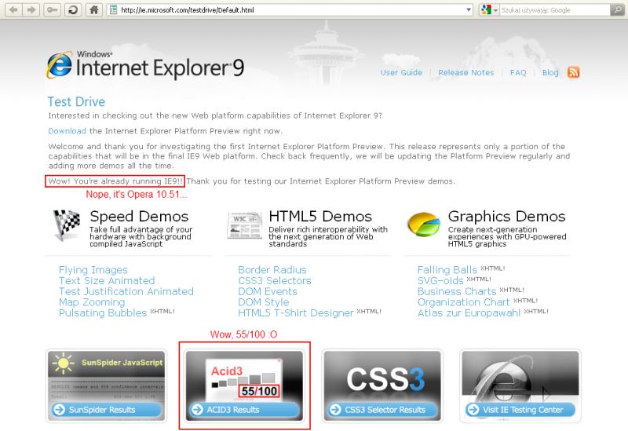Click the Visit IE Testing Center button
628x431 pixels.
pos(520,410)
